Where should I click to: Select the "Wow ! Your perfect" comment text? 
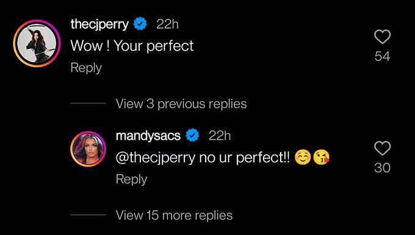[132, 46]
